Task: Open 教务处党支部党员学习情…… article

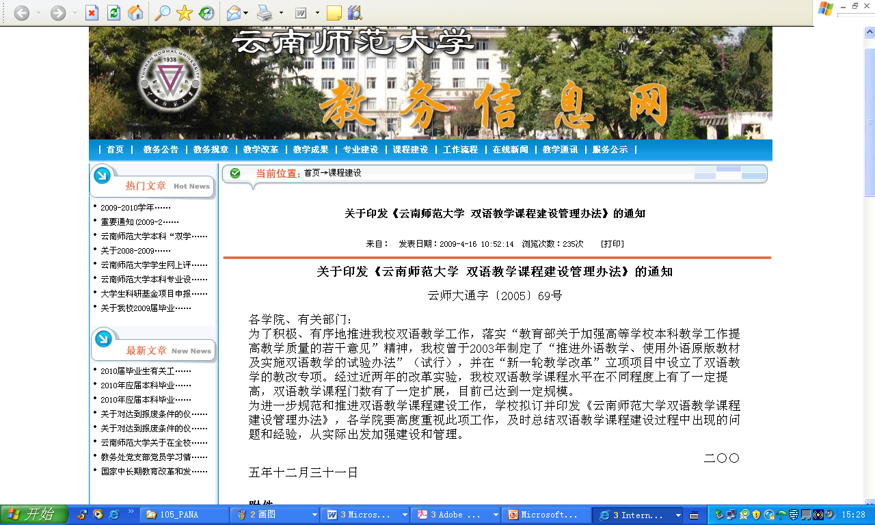Action: (154, 457)
